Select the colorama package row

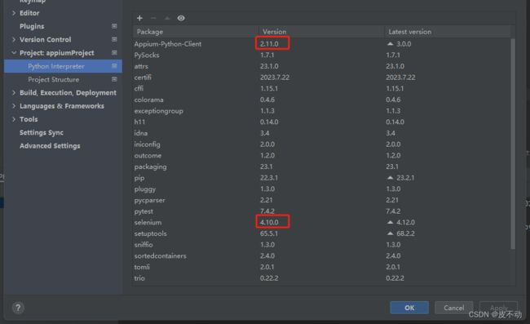coord(321,100)
